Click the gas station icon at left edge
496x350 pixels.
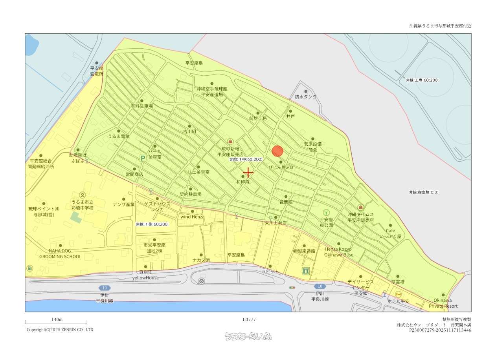pyautogui.click(x=30, y=268)
